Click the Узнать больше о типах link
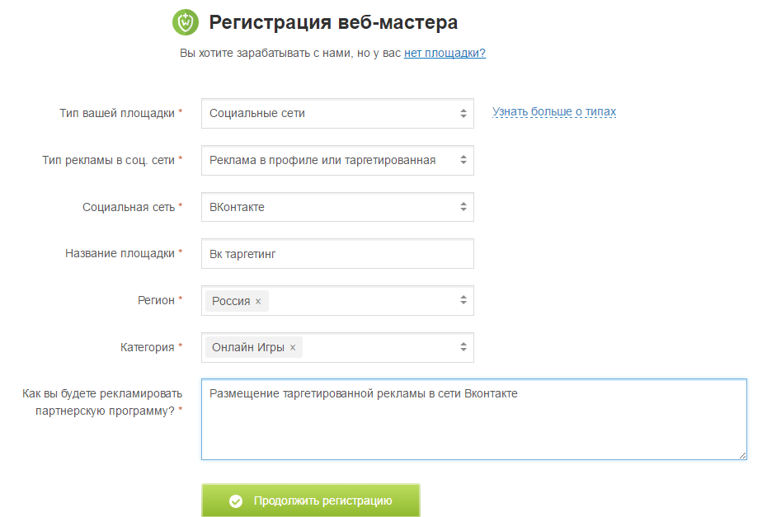 (554, 112)
